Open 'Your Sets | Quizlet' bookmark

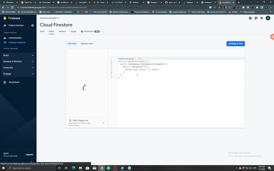tap(98, 12)
